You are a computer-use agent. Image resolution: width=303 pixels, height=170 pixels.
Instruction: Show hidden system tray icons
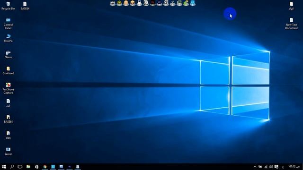255,167
